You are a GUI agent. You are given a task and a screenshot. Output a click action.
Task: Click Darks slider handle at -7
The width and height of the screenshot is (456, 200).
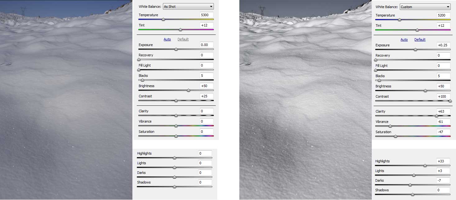tap(410, 185)
